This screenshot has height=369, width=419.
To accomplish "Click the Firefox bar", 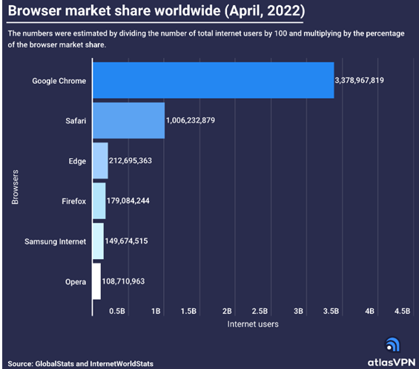I will pos(99,200).
